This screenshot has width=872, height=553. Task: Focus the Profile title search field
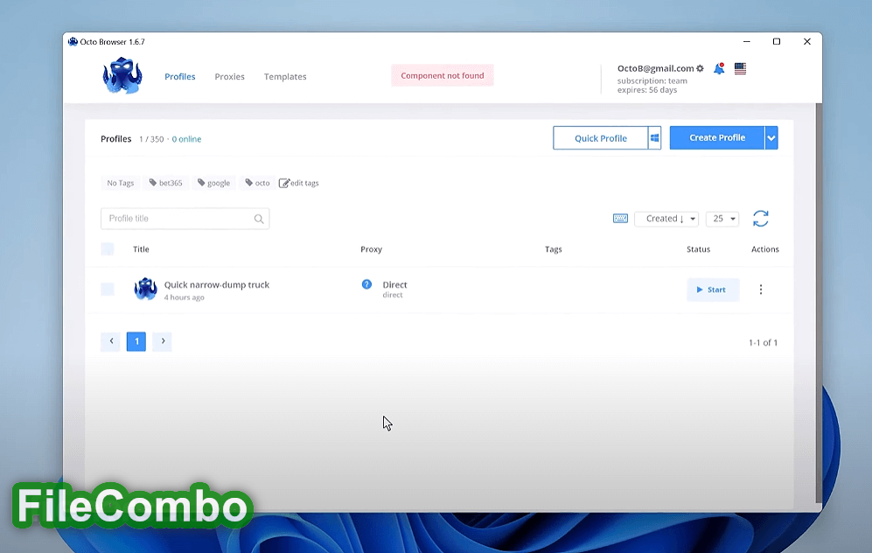tap(185, 219)
